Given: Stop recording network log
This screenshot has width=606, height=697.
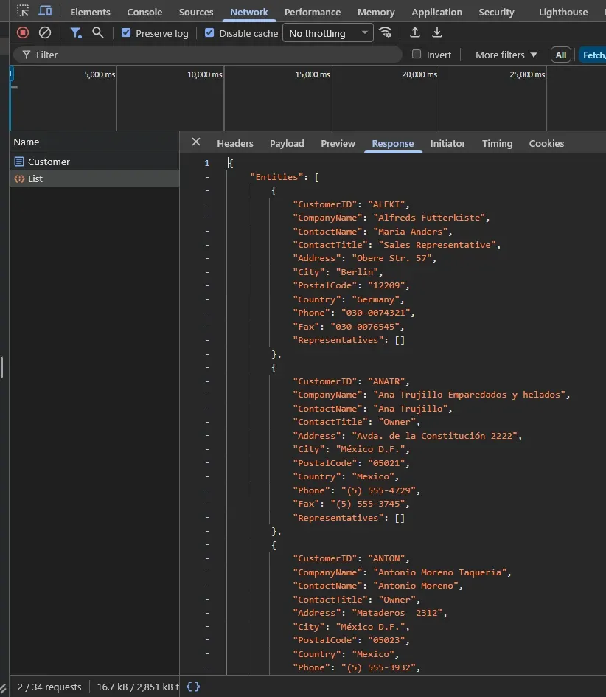Looking at the screenshot, I should click(23, 32).
